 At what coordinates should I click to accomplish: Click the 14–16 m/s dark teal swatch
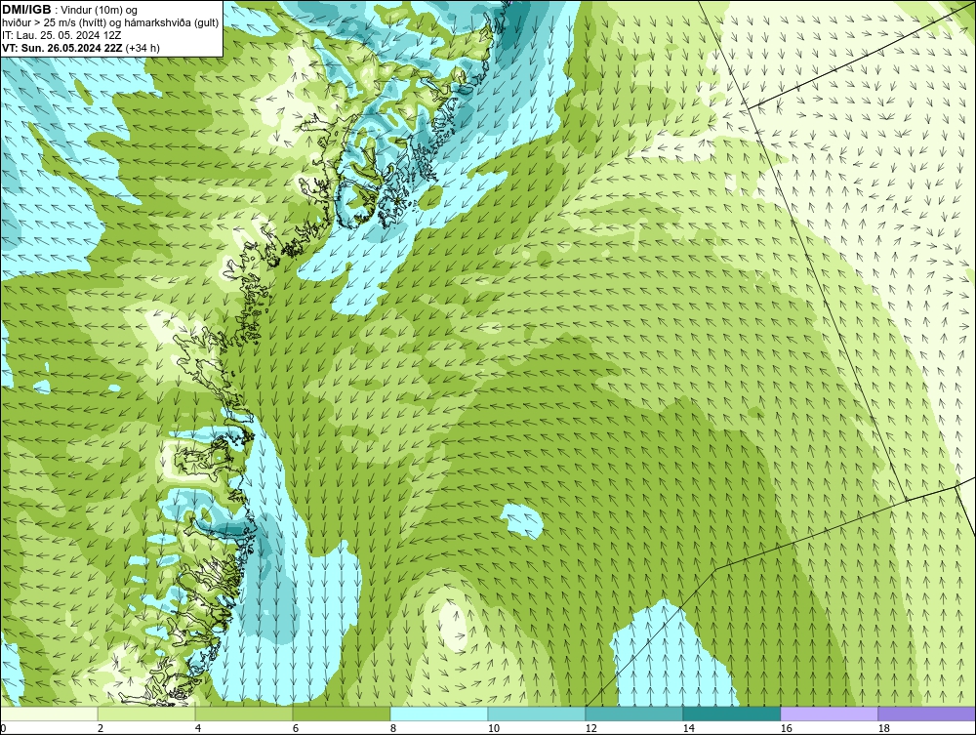[731, 714]
